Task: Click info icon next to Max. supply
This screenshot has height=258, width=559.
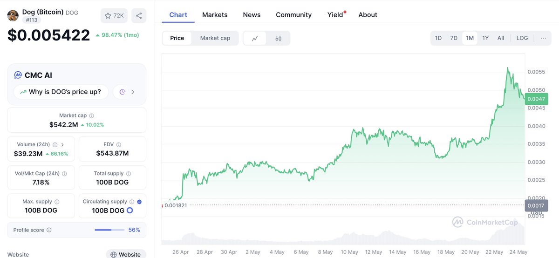Action: [x=57, y=202]
